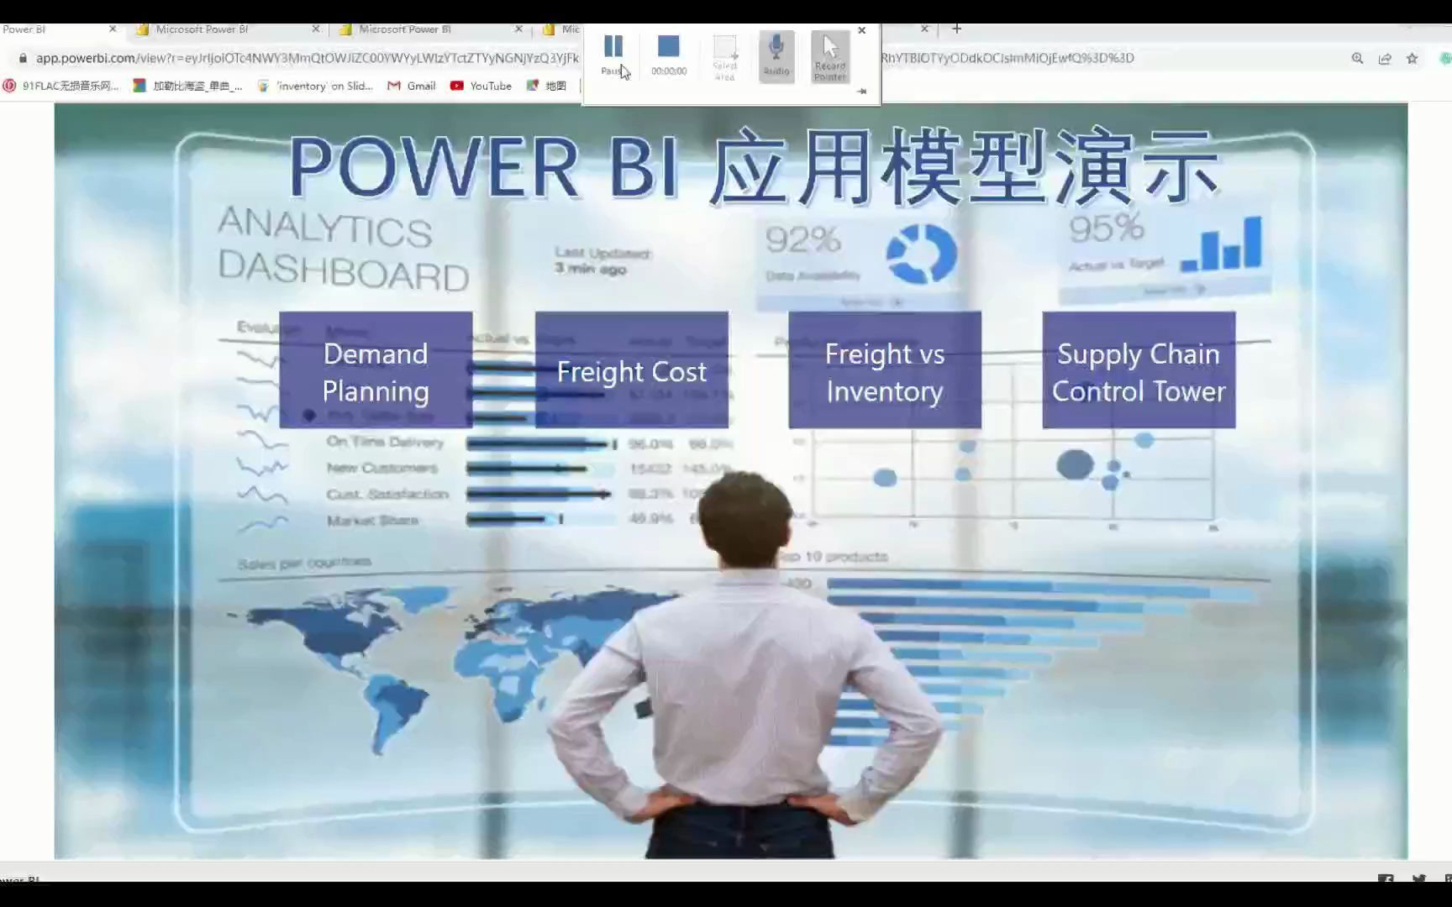Open the Freight Cost report
The height and width of the screenshot is (907, 1452).
click(632, 370)
